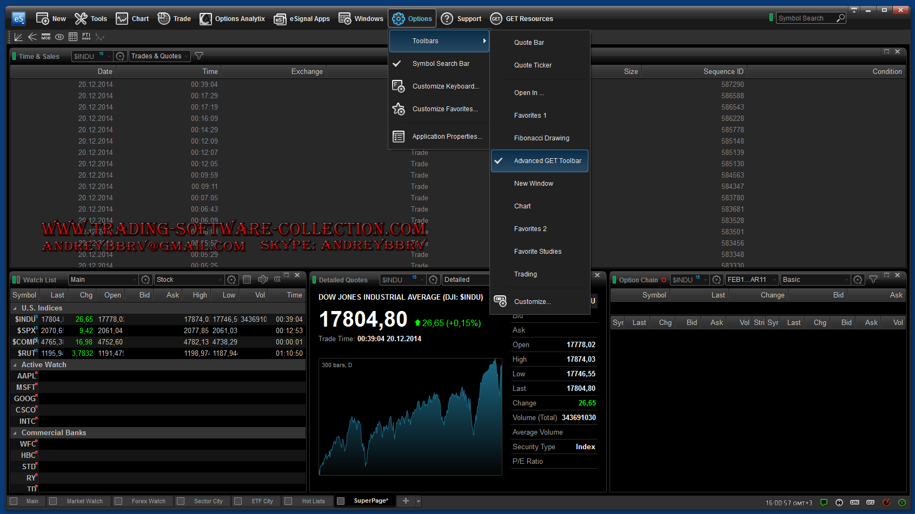
Task: Click the green chat bubble status icon
Action: [x=824, y=503]
